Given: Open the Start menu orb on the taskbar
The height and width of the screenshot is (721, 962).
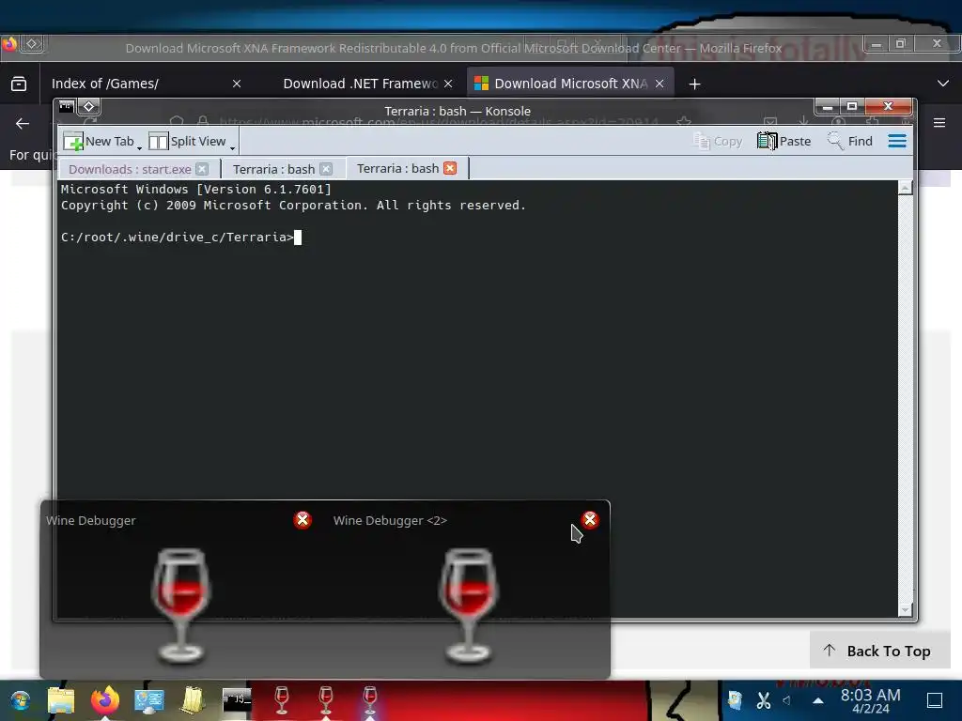Looking at the screenshot, I should coord(20,700).
